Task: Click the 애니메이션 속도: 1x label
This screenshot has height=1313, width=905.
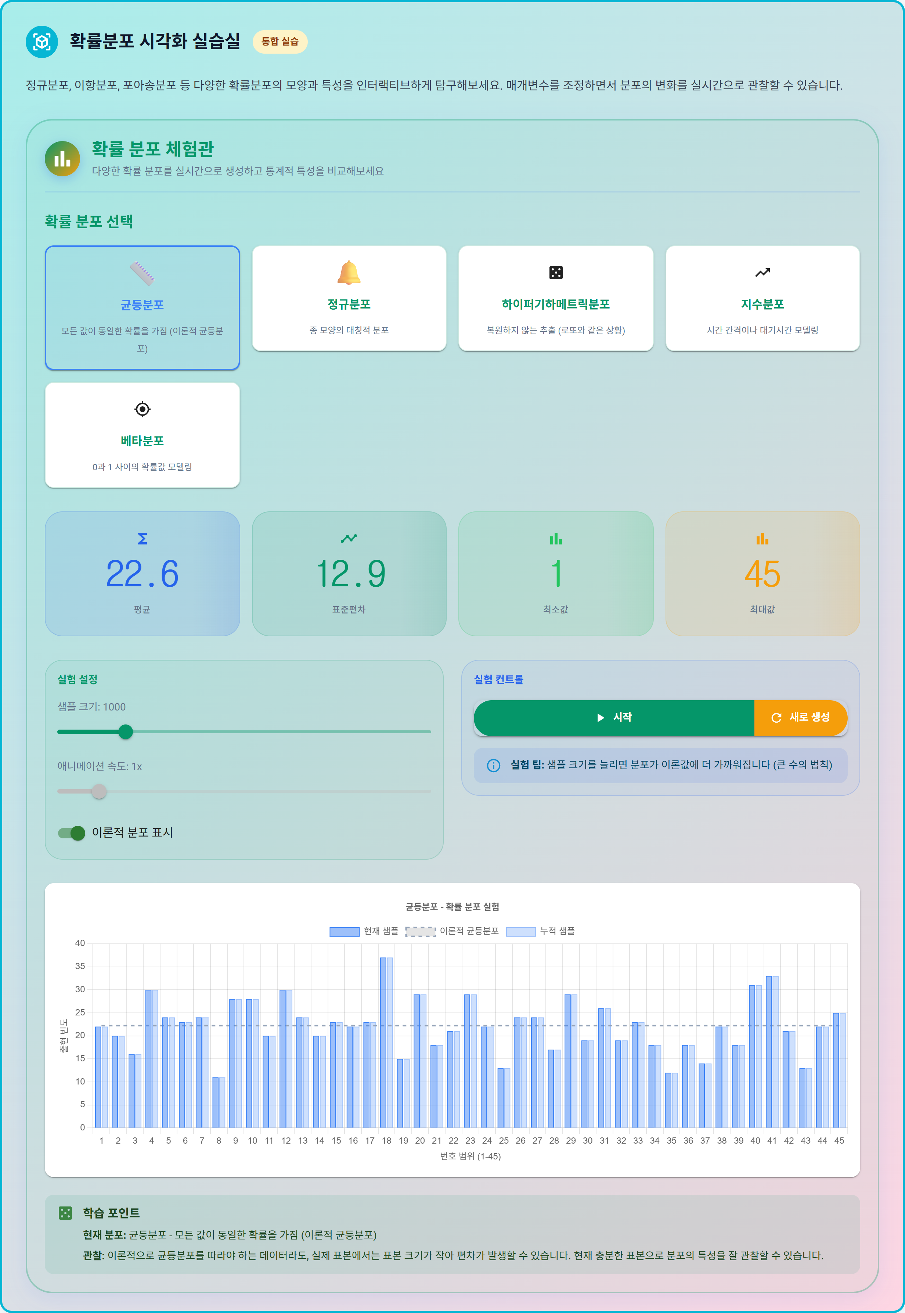Action: [x=99, y=766]
